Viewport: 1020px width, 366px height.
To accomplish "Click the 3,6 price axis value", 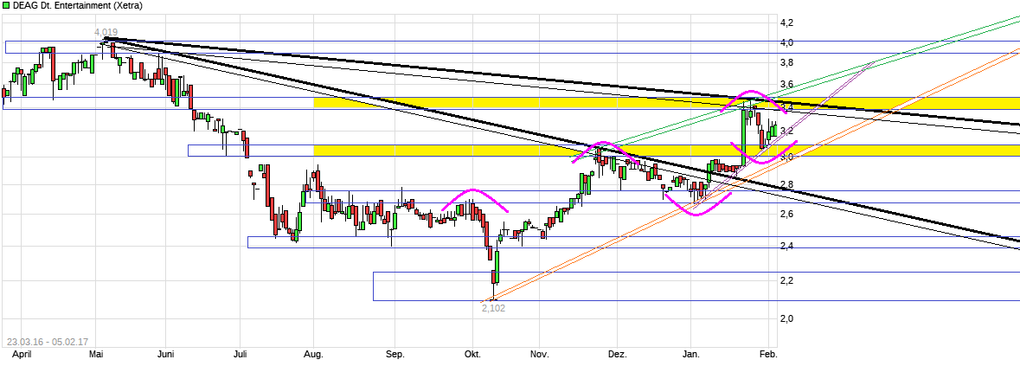I will pyautogui.click(x=786, y=85).
